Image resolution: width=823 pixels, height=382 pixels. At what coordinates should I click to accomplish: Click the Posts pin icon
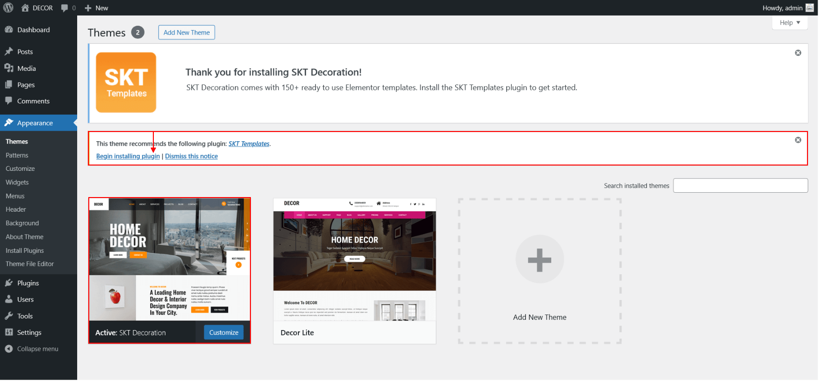(9, 51)
